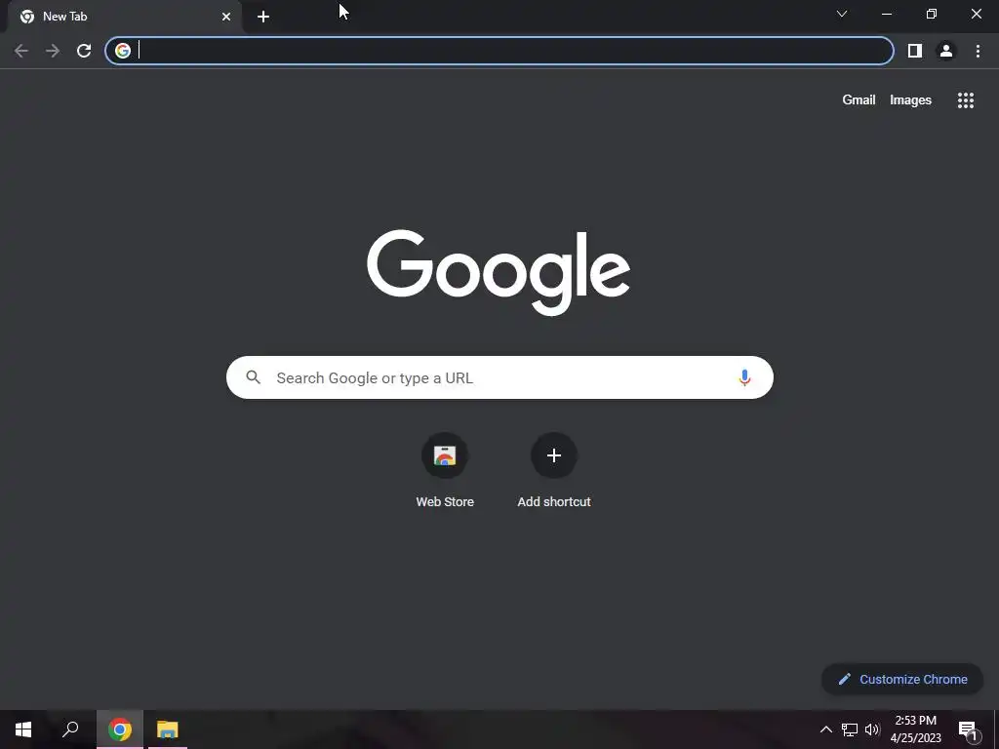
Task: Click the Chrome taskbar icon
Action: point(120,729)
